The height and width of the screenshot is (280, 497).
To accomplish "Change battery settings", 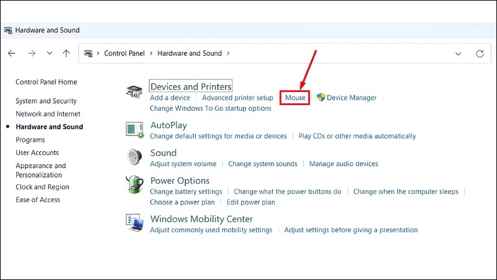I will pos(186,192).
